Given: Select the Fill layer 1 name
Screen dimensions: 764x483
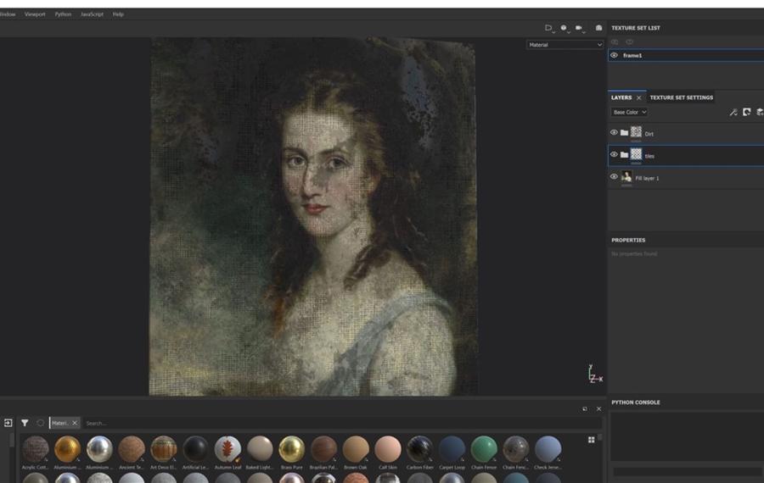Looking at the screenshot, I should tap(647, 179).
